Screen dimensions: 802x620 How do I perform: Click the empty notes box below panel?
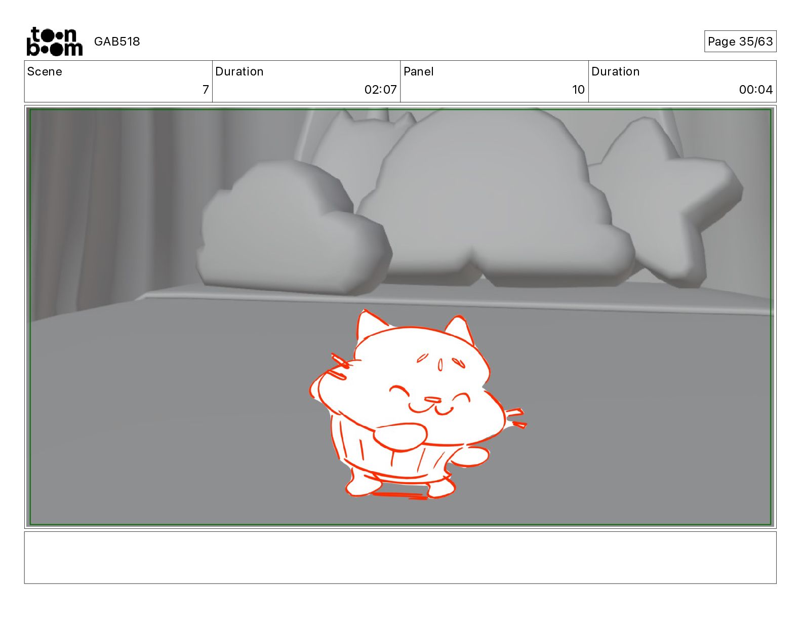pyautogui.click(x=400, y=557)
